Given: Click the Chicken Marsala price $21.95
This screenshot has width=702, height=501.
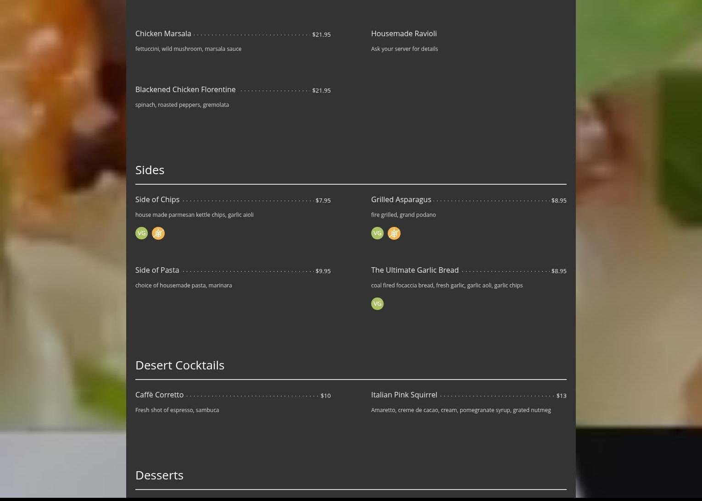Looking at the screenshot, I should [321, 34].
